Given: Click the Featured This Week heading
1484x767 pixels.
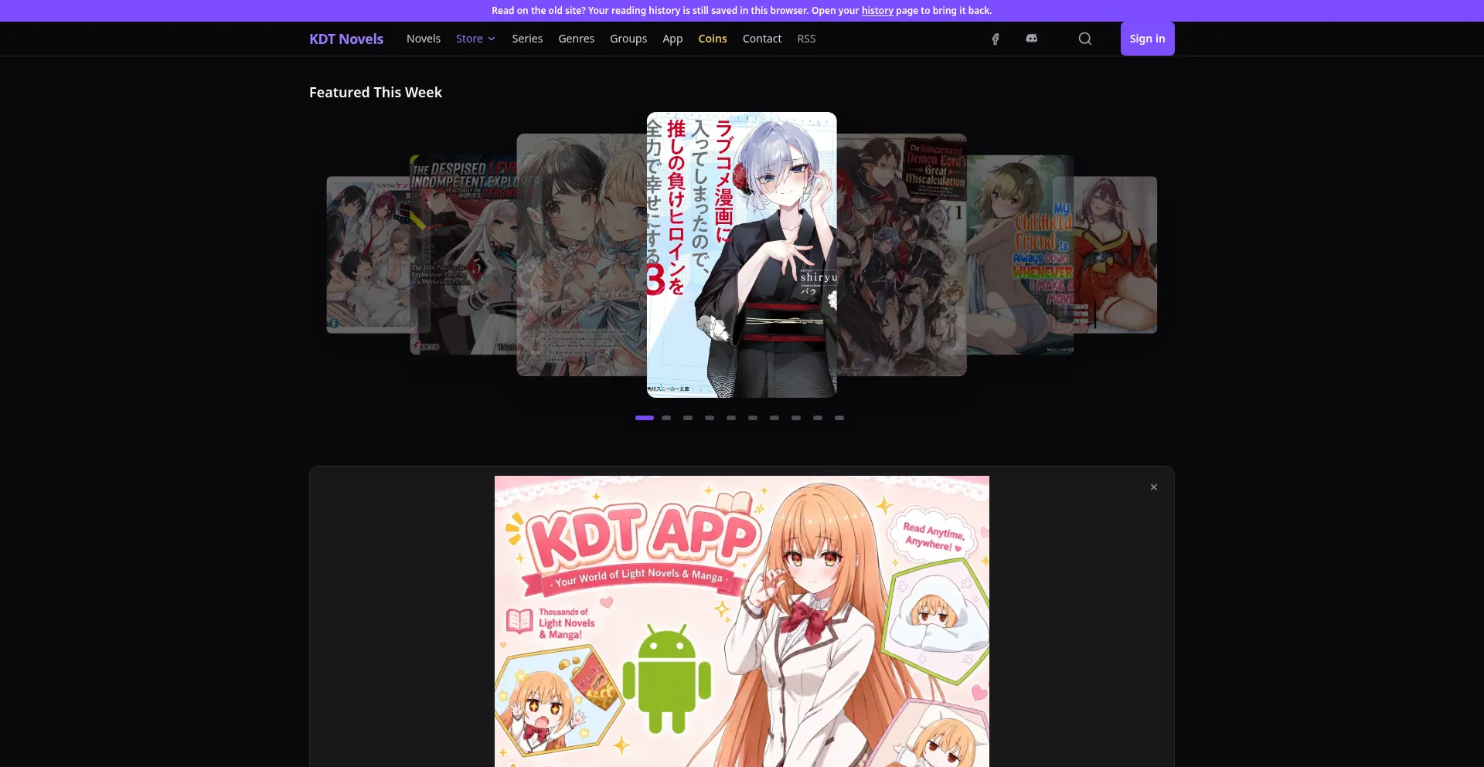Looking at the screenshot, I should tap(376, 93).
